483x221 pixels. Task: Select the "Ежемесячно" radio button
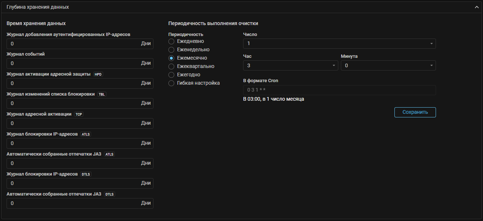coord(171,58)
